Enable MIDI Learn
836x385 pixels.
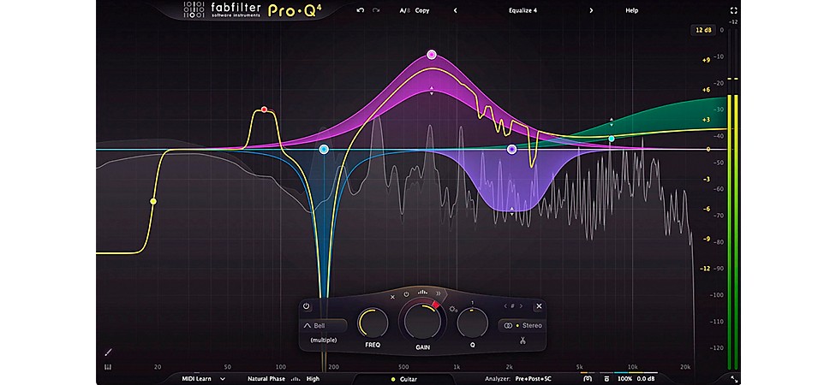[x=196, y=379]
